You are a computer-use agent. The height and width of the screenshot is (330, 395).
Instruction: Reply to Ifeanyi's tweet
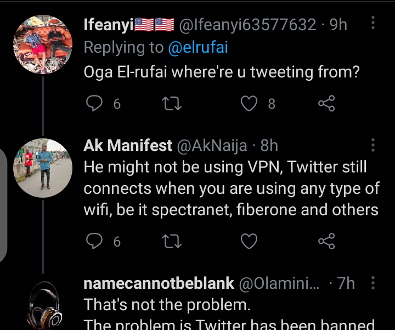[95, 103]
